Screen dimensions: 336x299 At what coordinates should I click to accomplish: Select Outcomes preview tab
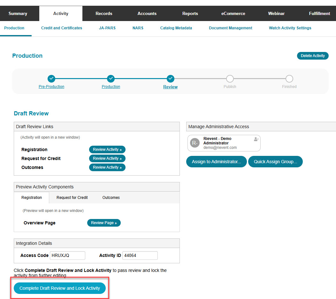click(111, 198)
